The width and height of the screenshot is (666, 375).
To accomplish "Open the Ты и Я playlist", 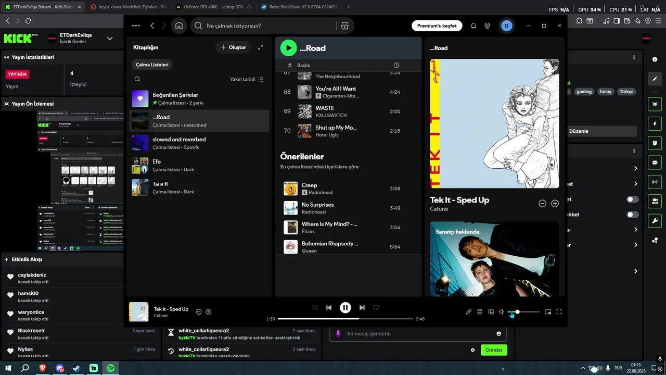I will point(199,187).
